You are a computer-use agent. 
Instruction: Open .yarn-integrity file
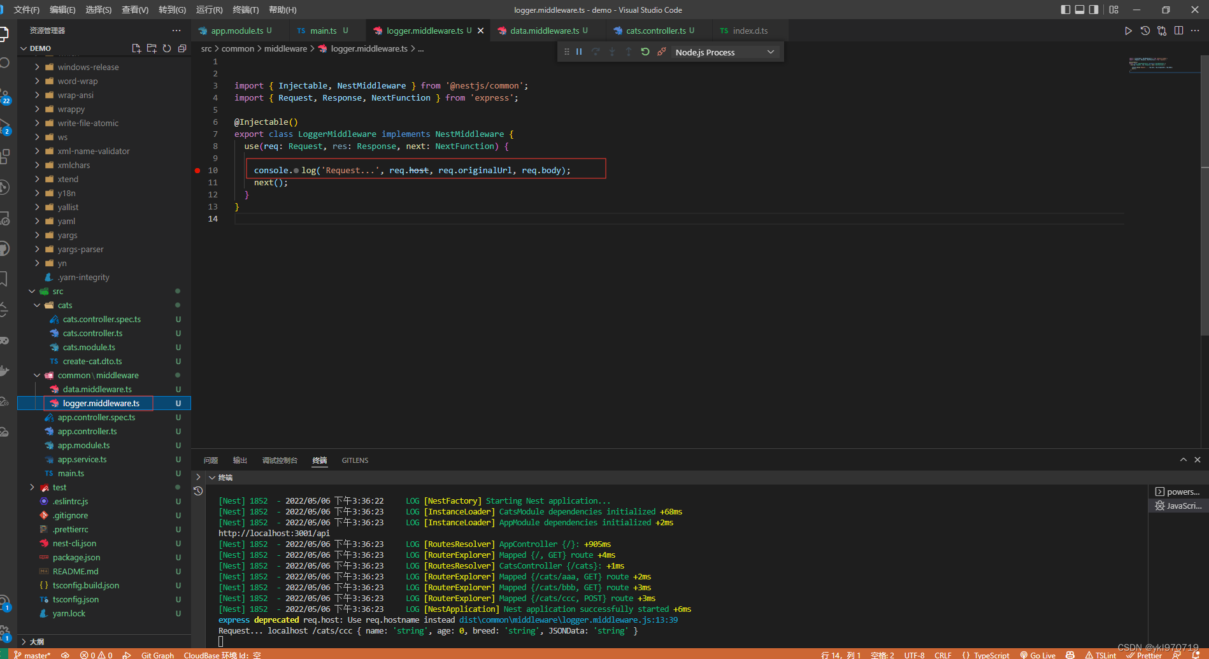pos(83,278)
